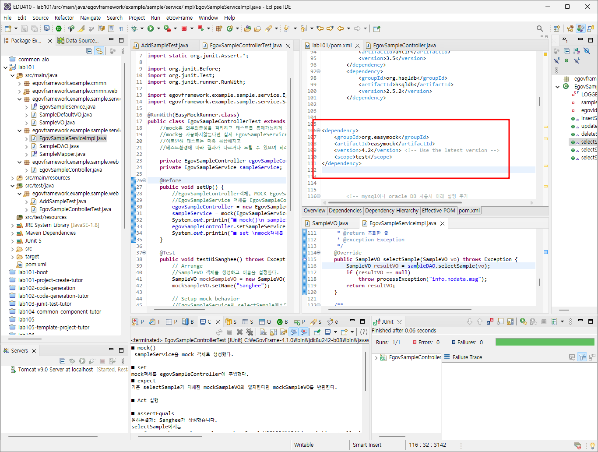598x452 pixels.
Task: Click the LOGGER field in Outline
Action: point(589,95)
